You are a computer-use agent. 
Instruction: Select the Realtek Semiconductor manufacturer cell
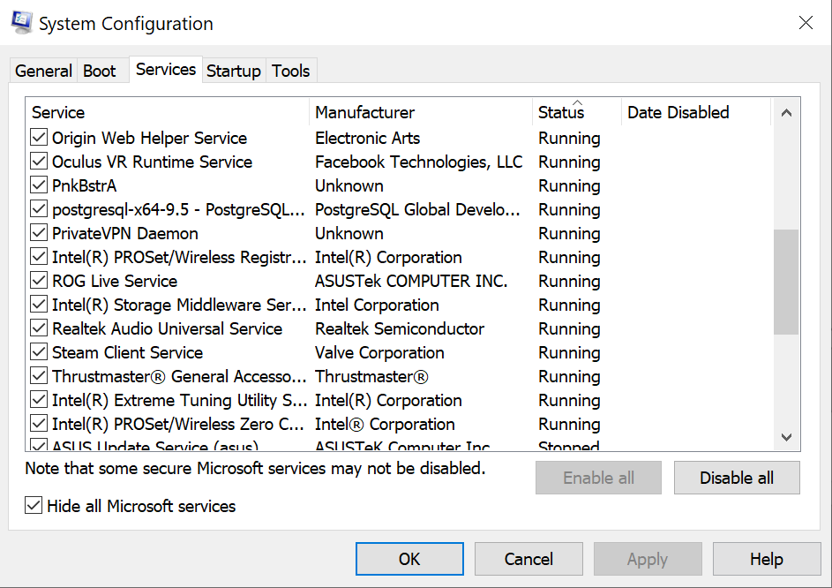(400, 328)
